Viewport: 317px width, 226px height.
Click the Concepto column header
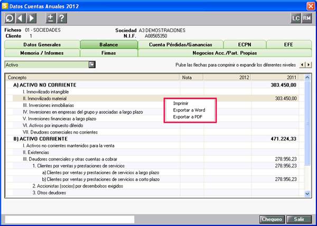click(x=93, y=77)
